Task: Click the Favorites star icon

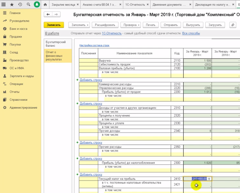Action: tap(12, 5)
